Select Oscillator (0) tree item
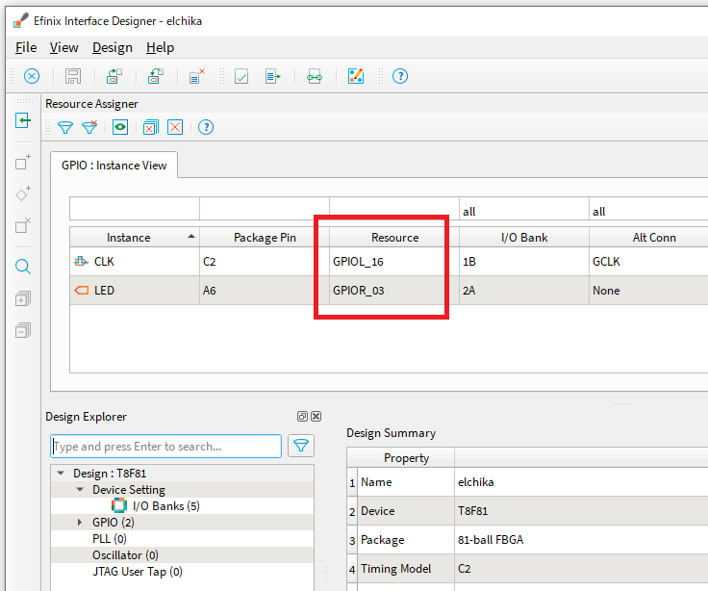 (x=125, y=554)
